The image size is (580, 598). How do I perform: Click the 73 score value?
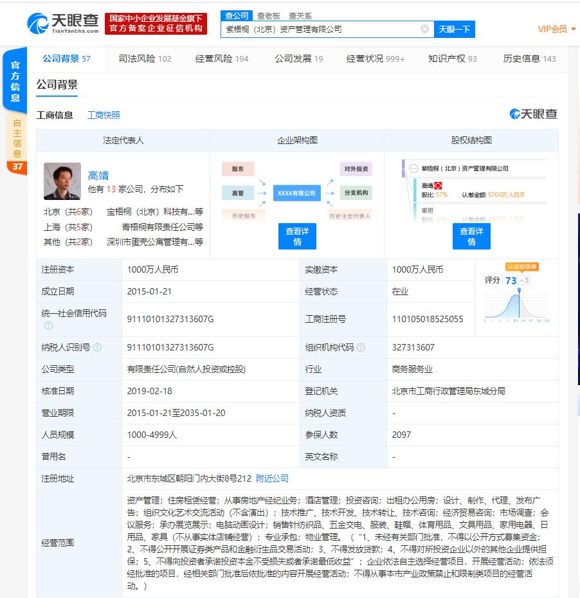point(511,281)
